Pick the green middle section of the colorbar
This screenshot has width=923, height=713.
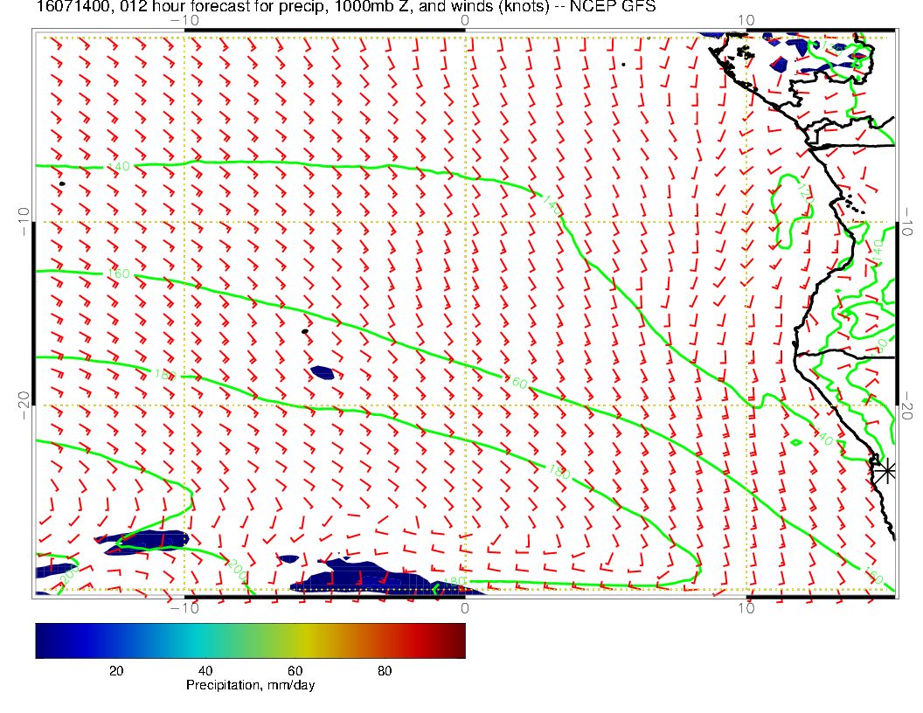tap(262, 640)
